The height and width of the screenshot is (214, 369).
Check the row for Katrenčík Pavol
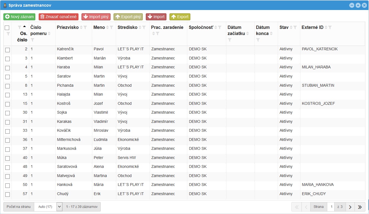pyautogui.click(x=8, y=50)
